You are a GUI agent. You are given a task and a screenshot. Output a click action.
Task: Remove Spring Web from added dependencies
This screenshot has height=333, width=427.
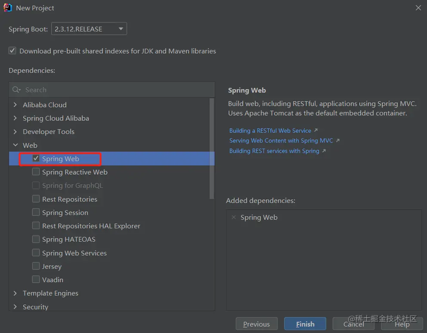[234, 217]
